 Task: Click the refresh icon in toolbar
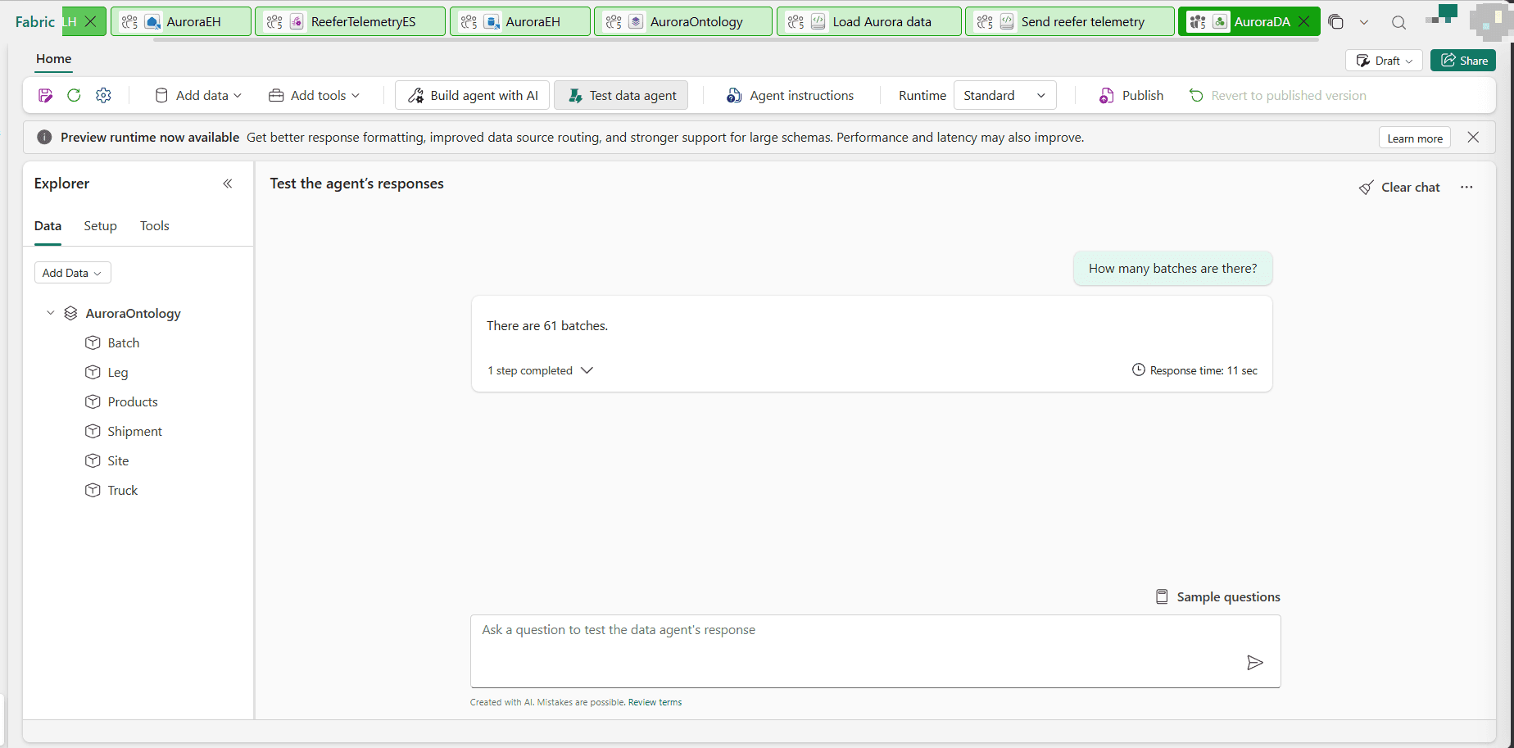click(x=74, y=96)
